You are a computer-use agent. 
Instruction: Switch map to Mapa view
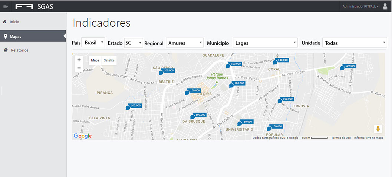(x=95, y=60)
